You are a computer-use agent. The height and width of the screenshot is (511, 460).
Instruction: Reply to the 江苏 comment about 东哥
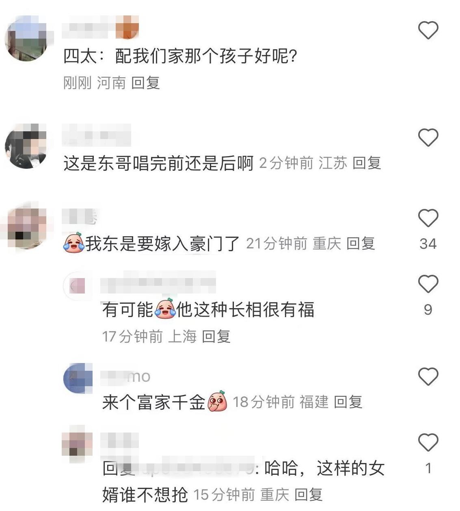point(367,163)
